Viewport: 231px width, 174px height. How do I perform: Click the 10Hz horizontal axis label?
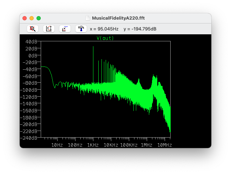57,145
